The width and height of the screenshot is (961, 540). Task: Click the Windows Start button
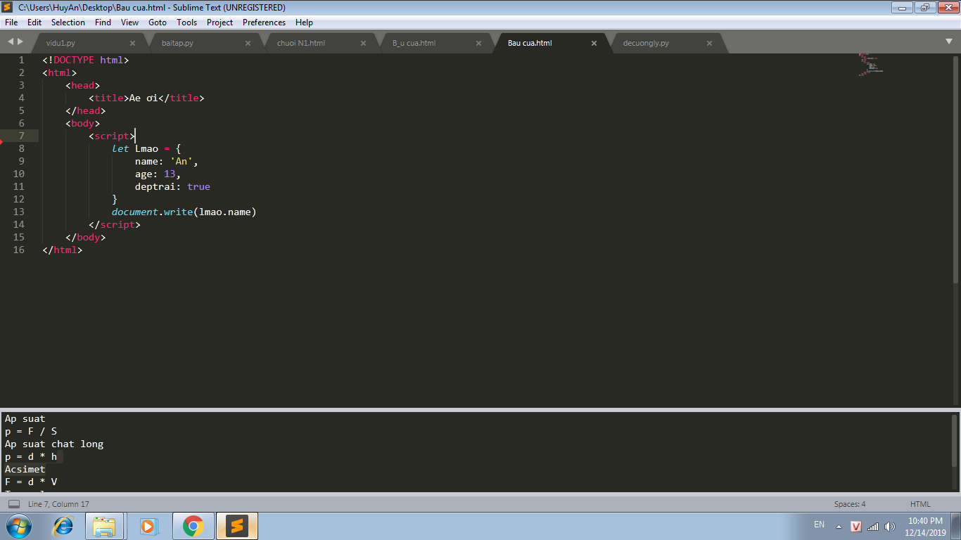[x=18, y=526]
